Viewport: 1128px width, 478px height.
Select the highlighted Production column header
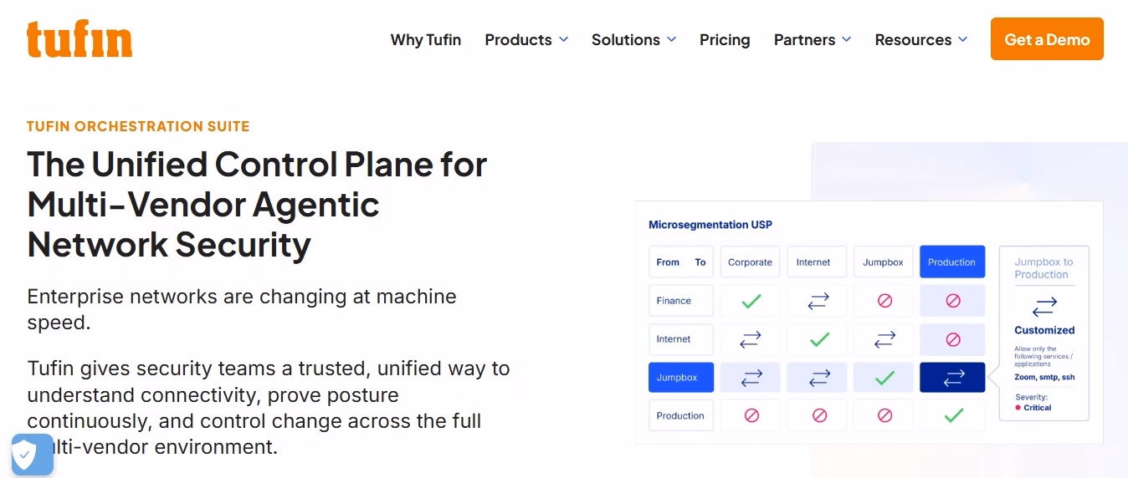(952, 262)
